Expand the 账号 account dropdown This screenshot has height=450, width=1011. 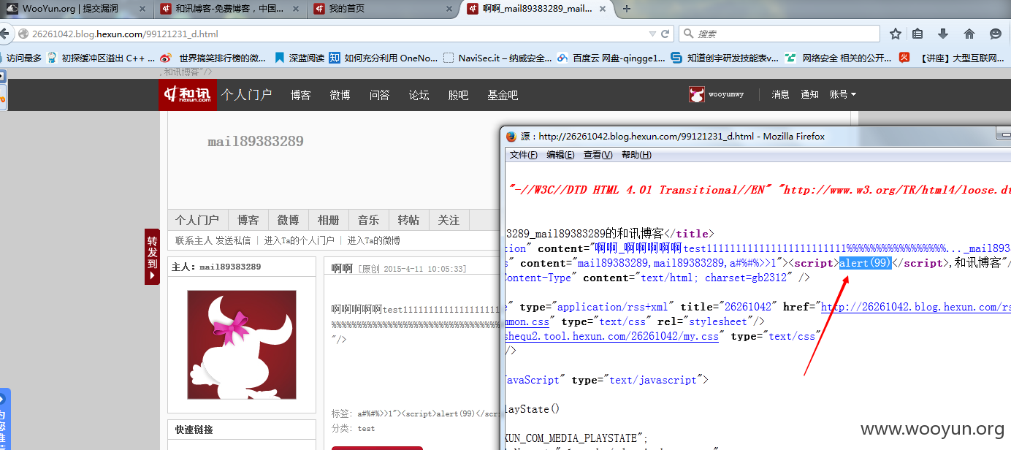point(842,94)
